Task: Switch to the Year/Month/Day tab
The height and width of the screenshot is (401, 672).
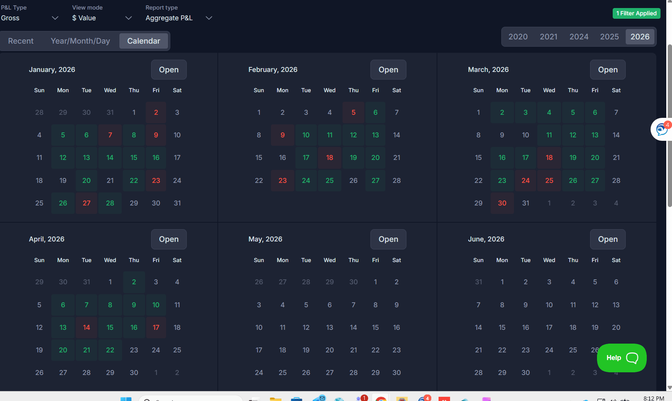Action: click(80, 41)
